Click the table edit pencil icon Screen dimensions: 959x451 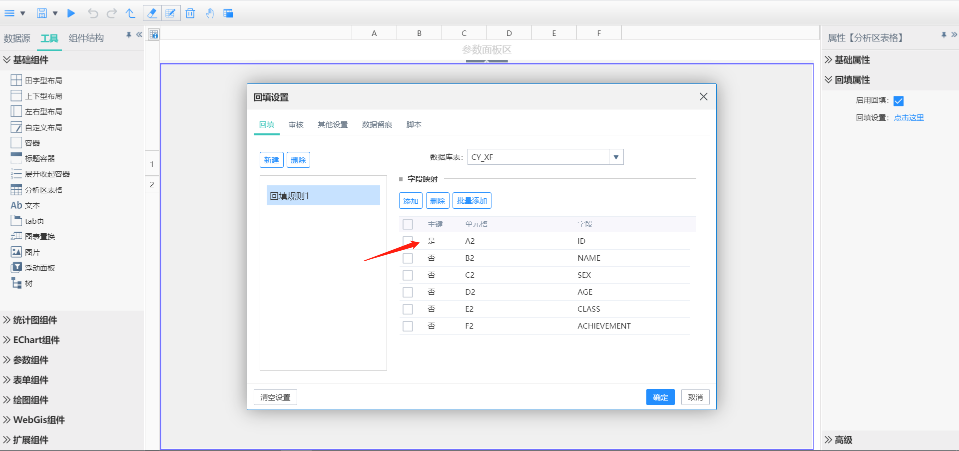tap(170, 13)
